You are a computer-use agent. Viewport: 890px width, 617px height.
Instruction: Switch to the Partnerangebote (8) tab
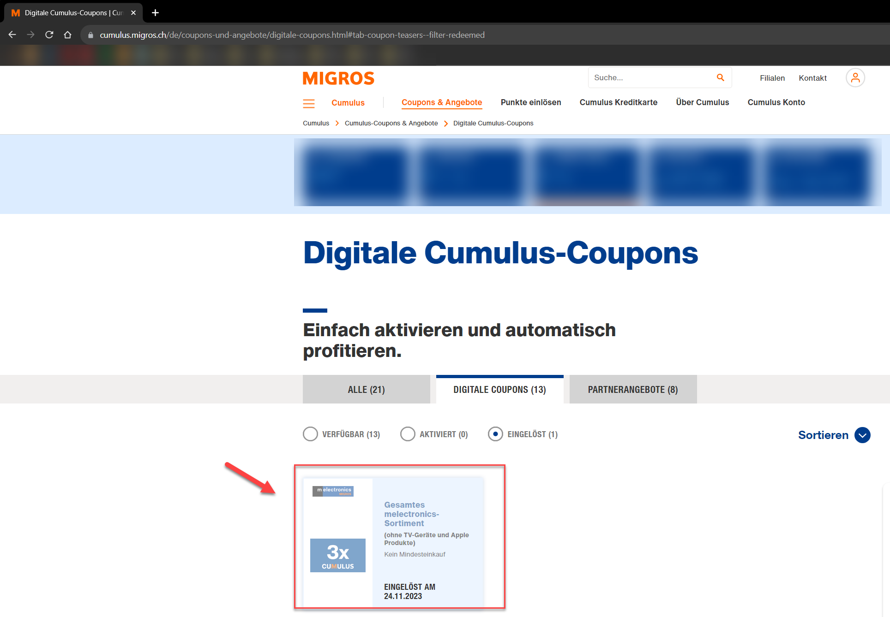[x=632, y=390]
